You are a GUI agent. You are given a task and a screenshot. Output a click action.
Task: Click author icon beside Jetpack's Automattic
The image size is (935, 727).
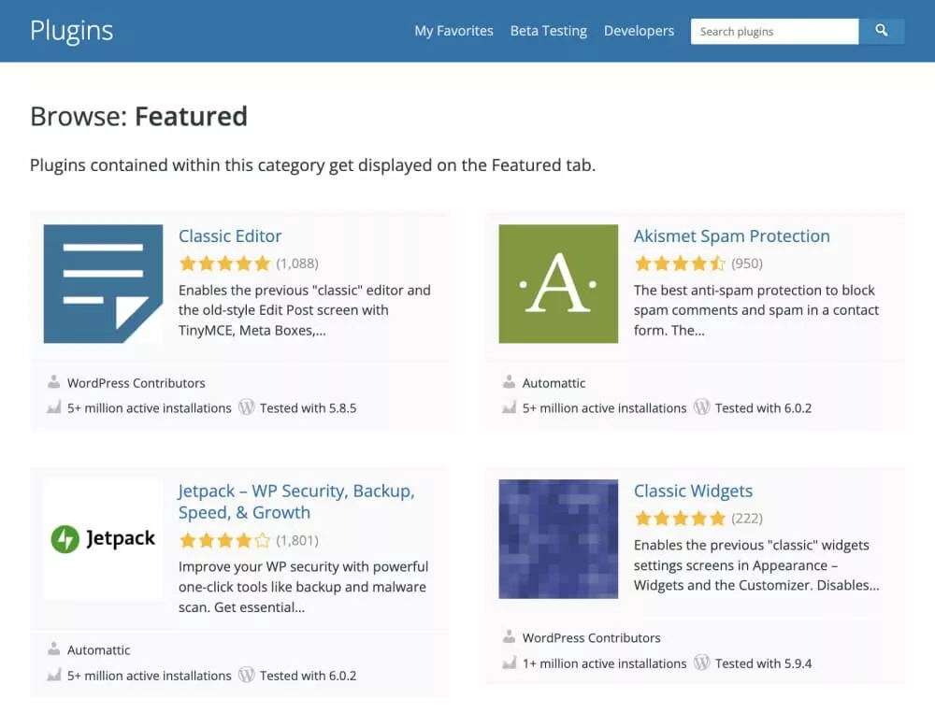tap(53, 649)
